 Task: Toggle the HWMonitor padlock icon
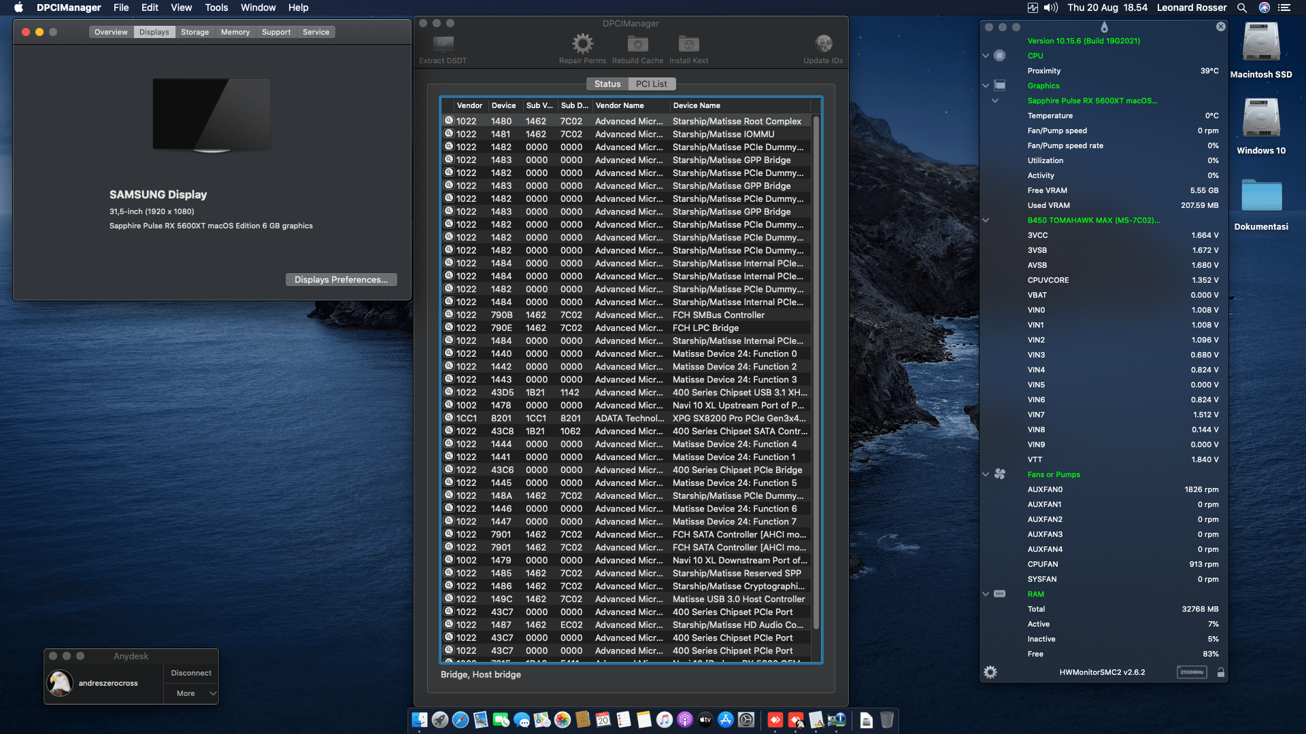(1221, 672)
